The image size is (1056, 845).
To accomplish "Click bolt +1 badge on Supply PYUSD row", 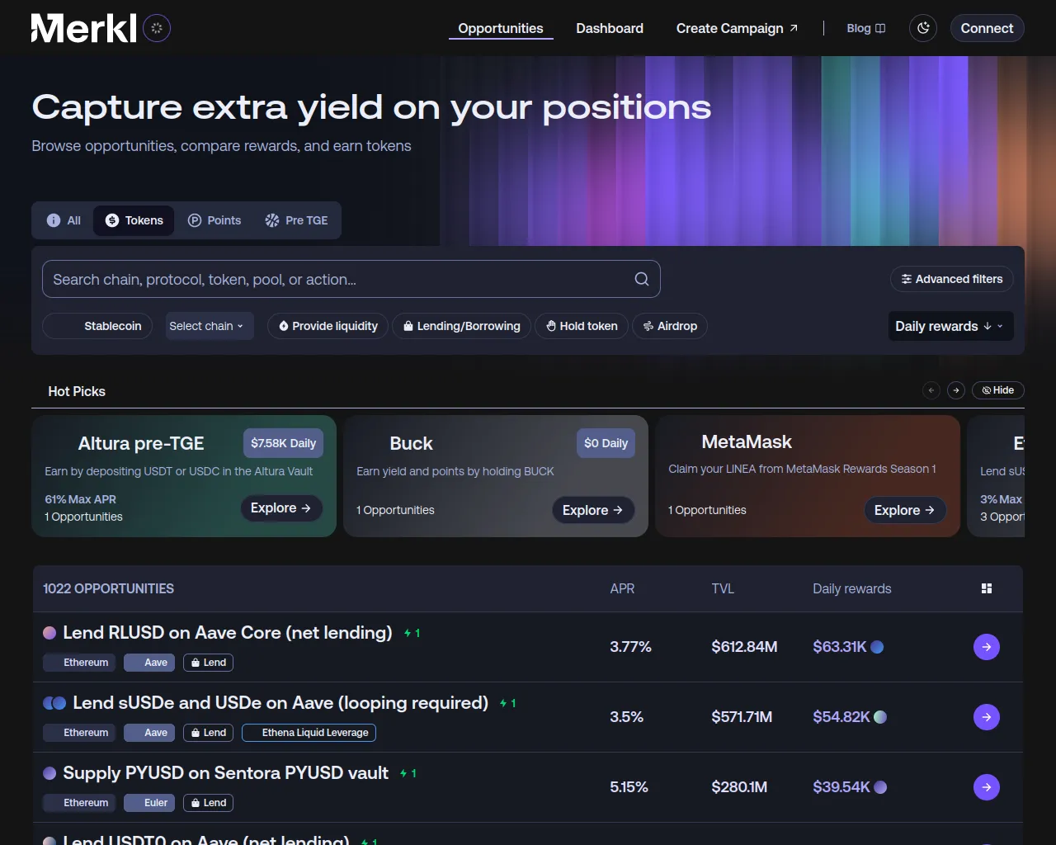I will coord(408,773).
